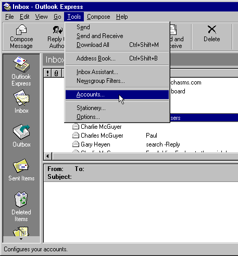Viewport: 238px width, 256px height.
Task: Click the message list horizontal scrollbar track
Action: [x=145, y=156]
